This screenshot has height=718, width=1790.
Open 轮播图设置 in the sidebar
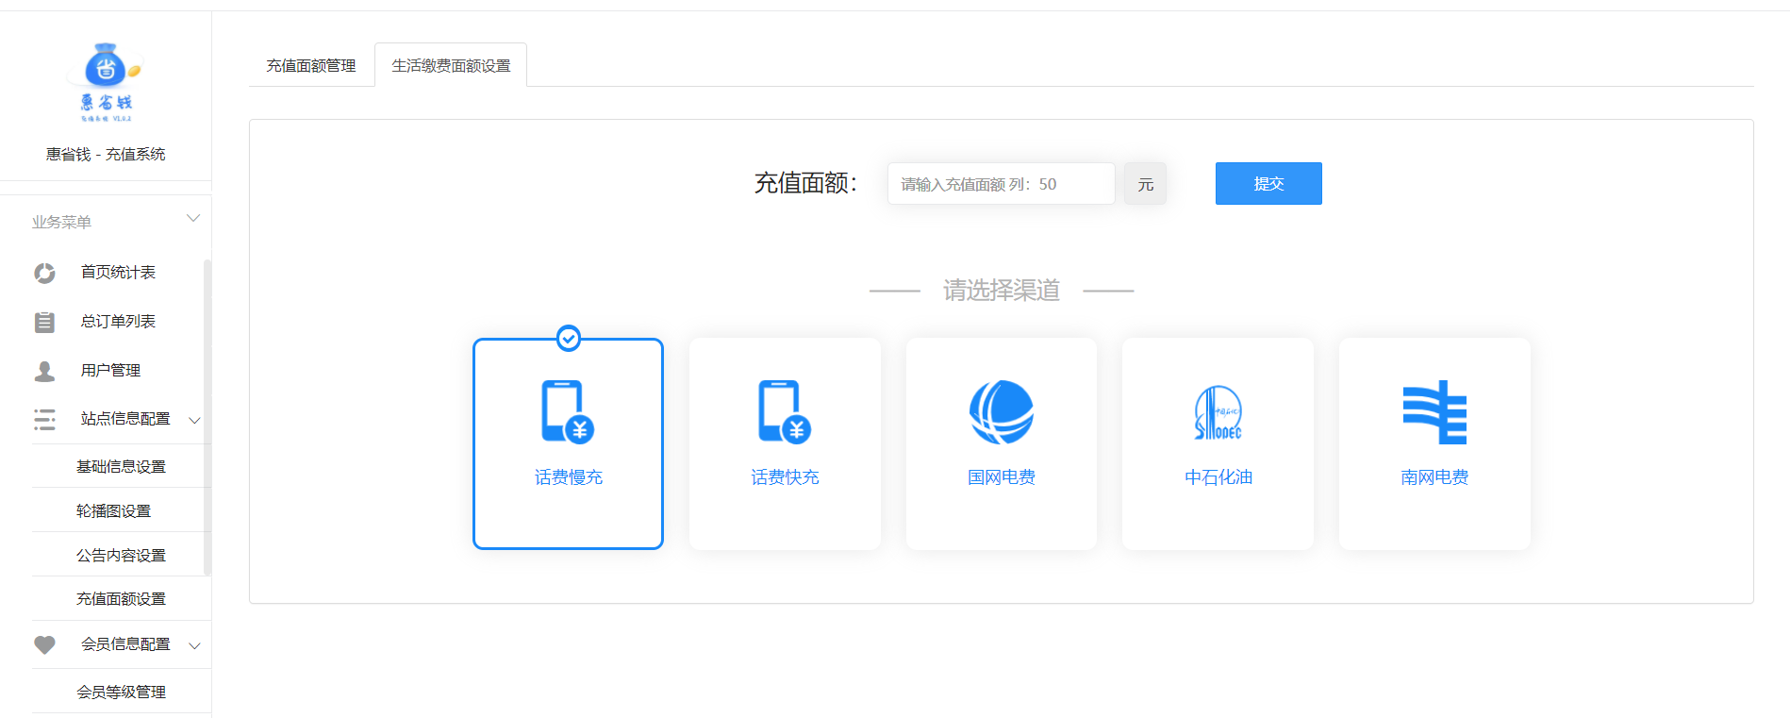tap(113, 510)
